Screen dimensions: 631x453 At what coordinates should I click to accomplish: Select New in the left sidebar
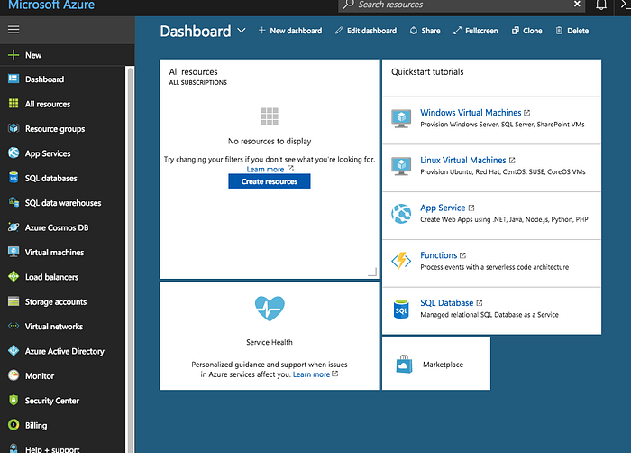33,55
